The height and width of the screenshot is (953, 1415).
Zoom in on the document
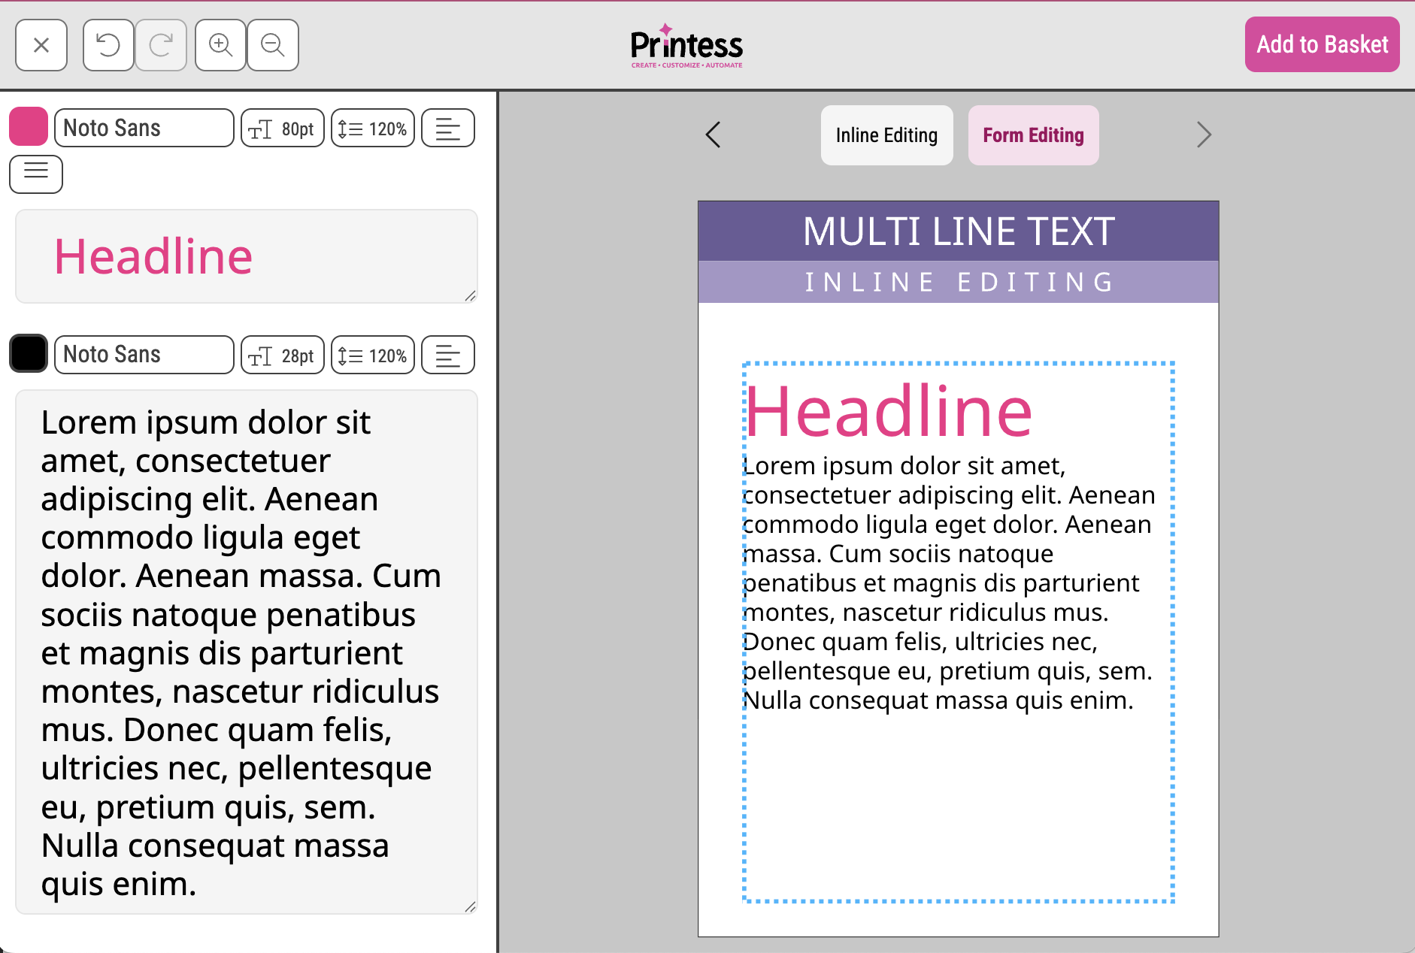220,45
